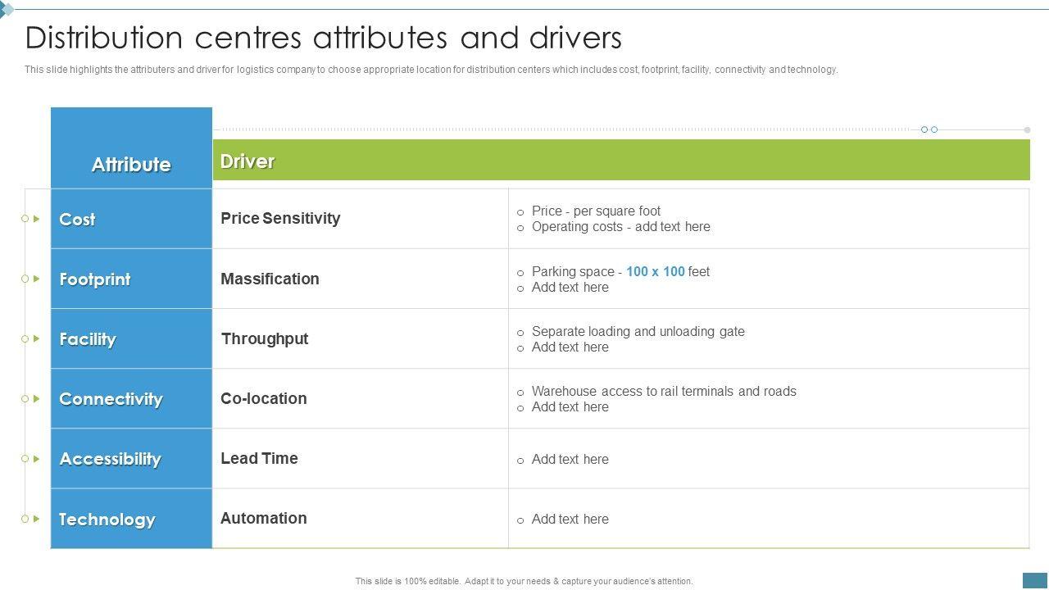Click the circle bullet before 'Price - per square foot'
The height and width of the screenshot is (590, 1049).
click(x=520, y=212)
